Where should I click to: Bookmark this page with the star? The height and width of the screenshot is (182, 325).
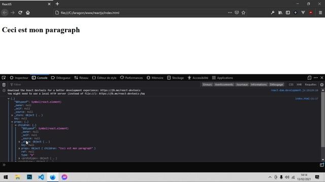[243, 13]
